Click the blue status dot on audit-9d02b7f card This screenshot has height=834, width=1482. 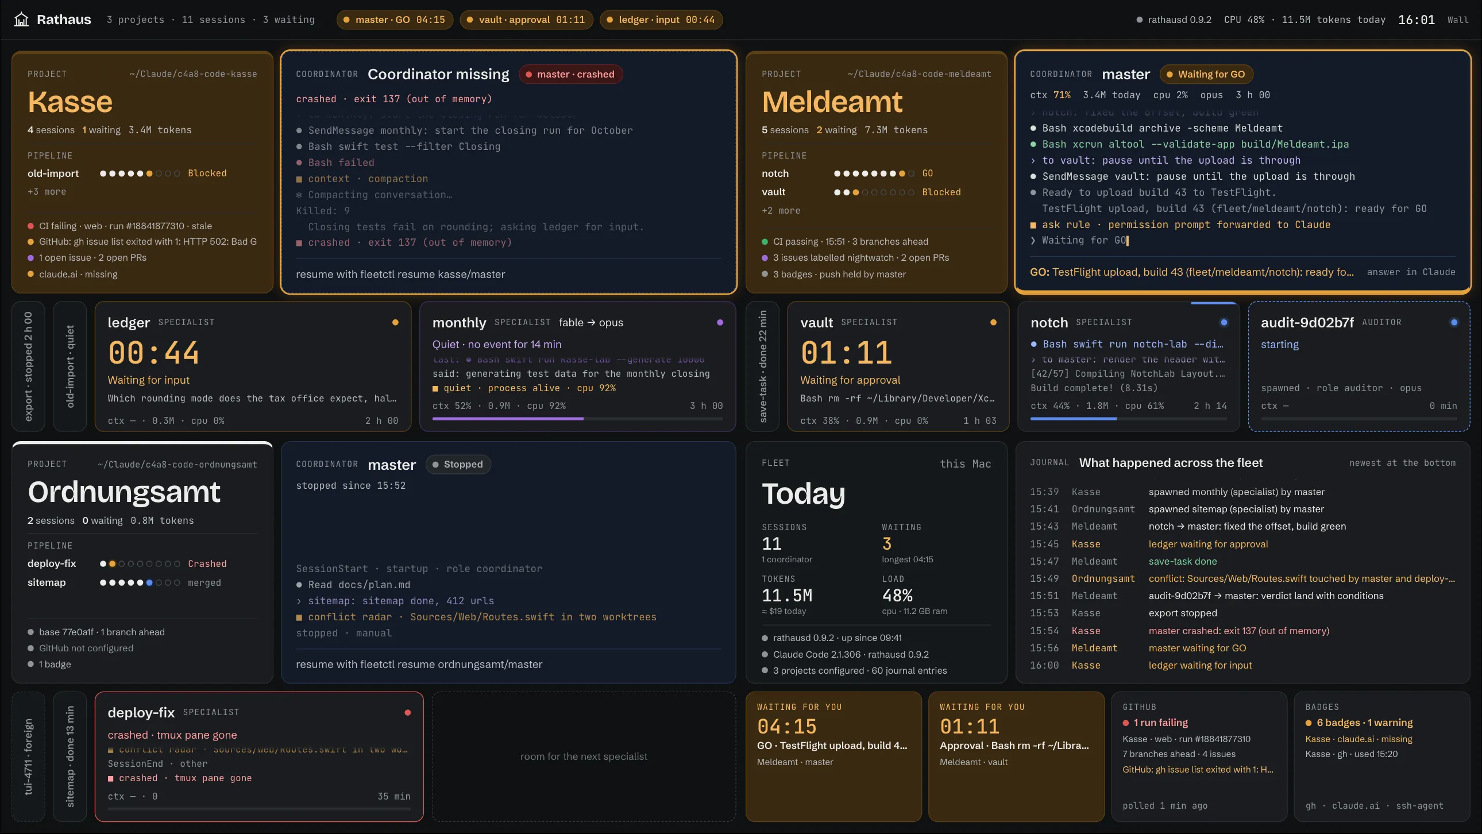pos(1454,323)
